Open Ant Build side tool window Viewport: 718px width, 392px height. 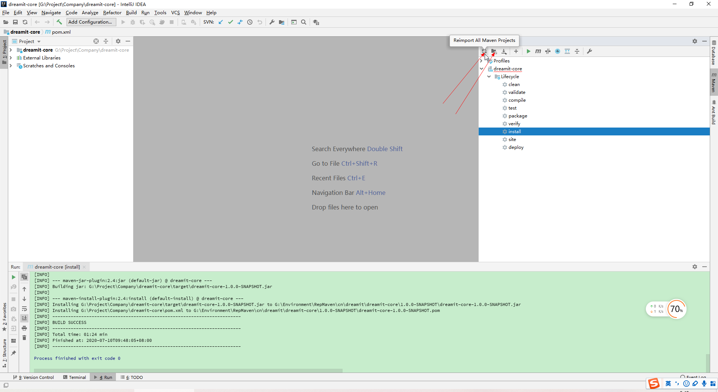pyautogui.click(x=714, y=112)
